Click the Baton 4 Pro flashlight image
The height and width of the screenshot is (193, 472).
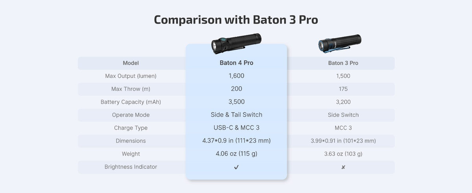pyautogui.click(x=236, y=44)
